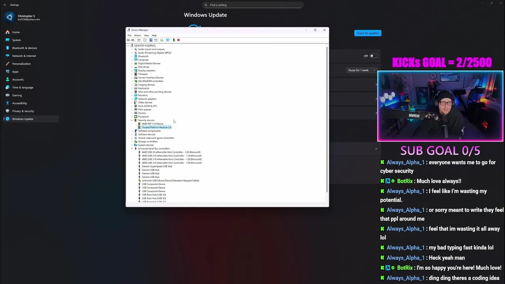This screenshot has width=505, height=284.
Task: Select Windows Update in Settings sidebar
Action: coord(31,119)
